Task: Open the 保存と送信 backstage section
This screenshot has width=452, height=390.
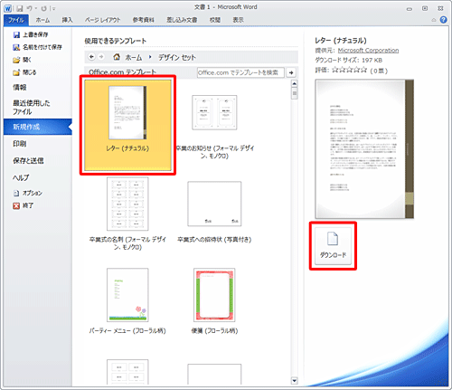Action: [28, 161]
